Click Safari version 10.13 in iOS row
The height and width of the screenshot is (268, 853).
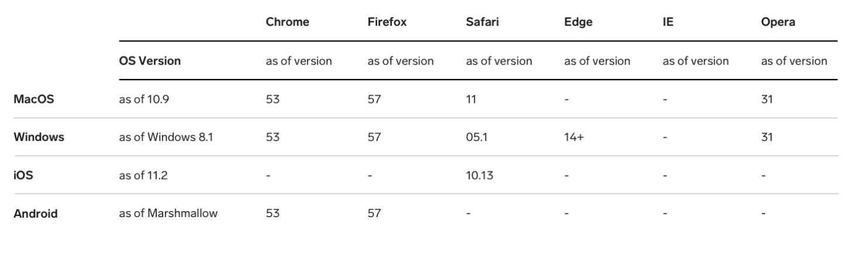pos(479,175)
